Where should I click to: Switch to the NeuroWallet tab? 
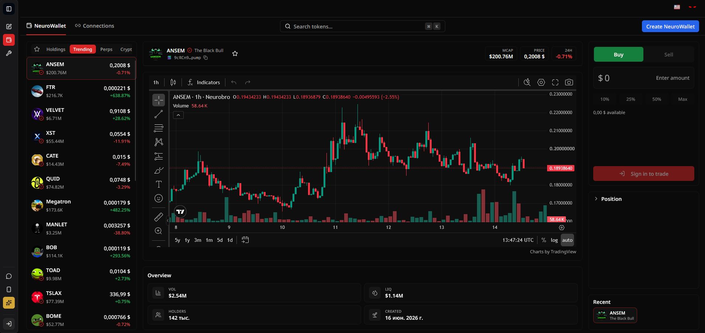[x=46, y=26]
